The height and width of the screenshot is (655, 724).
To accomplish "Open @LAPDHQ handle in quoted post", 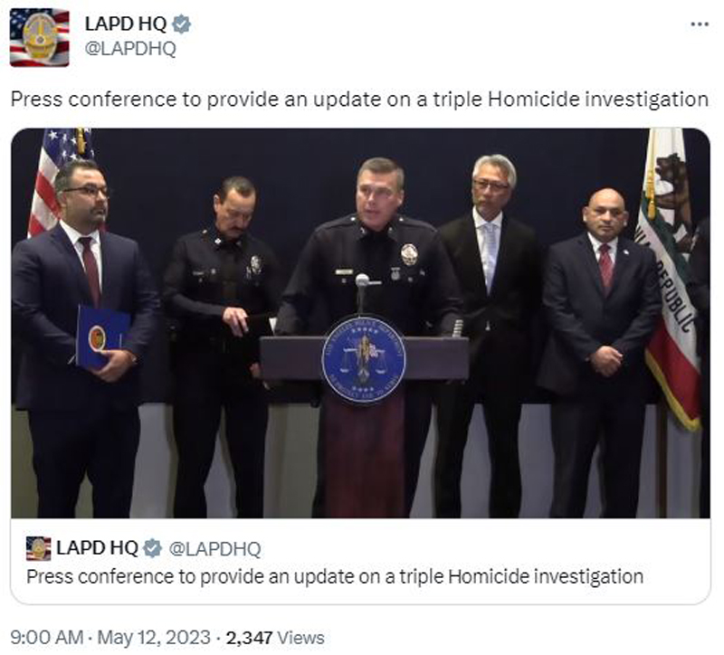I will point(214,549).
